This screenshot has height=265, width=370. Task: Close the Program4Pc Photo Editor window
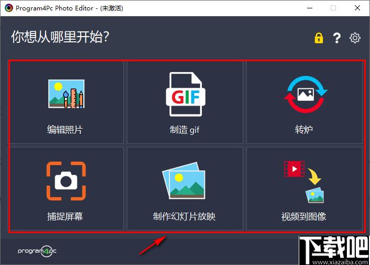[x=357, y=8]
